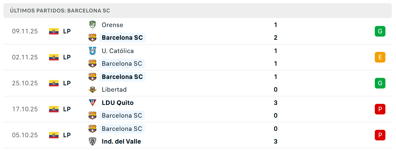Screen dimensions: 396x151
Task: Open the LDU Quito team link
Action: click(x=118, y=103)
